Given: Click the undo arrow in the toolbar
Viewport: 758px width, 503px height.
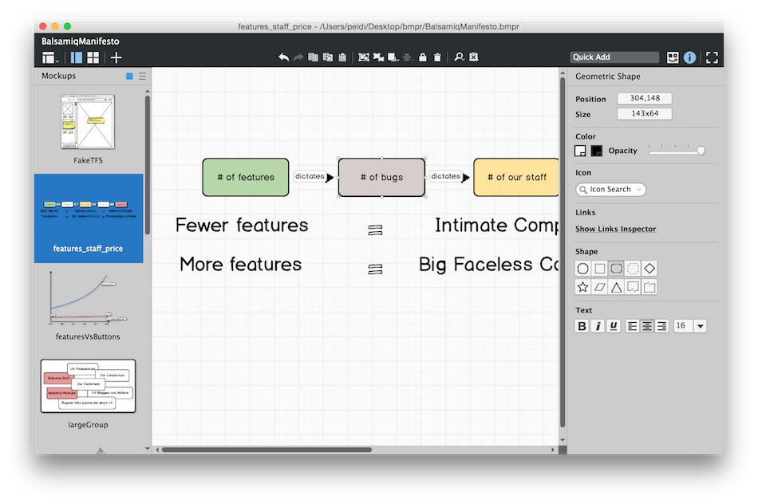Looking at the screenshot, I should coord(283,57).
